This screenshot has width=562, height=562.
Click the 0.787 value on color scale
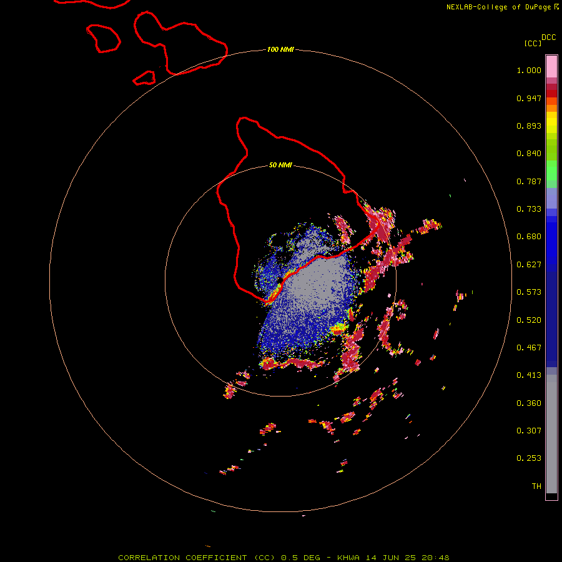(529, 181)
